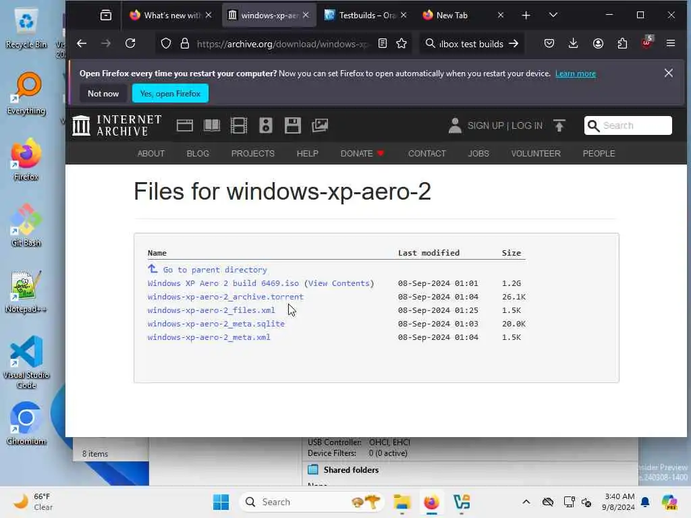Dismiss the Firefox startup notification bar
Viewport: 691px width, 518px height.
(x=669, y=73)
